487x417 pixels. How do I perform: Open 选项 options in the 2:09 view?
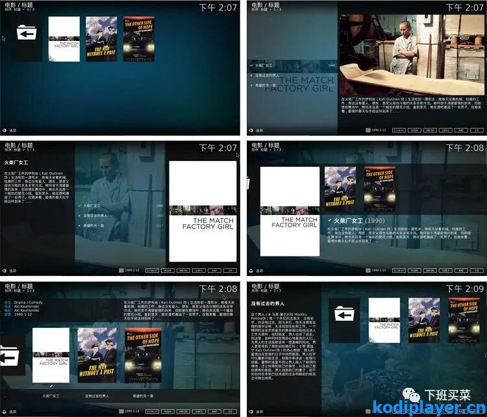click(x=256, y=412)
